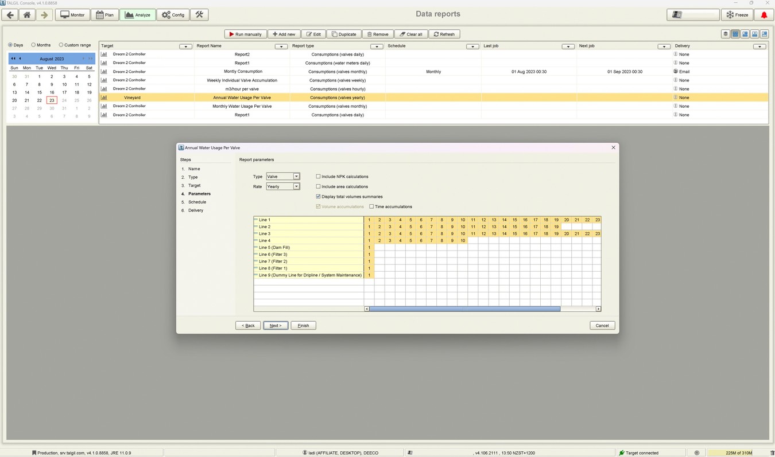
Task: Open the Last job column filter dropdown
Action: click(568, 46)
